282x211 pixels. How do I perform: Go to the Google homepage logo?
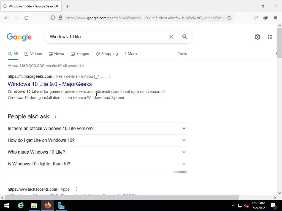coord(19,37)
